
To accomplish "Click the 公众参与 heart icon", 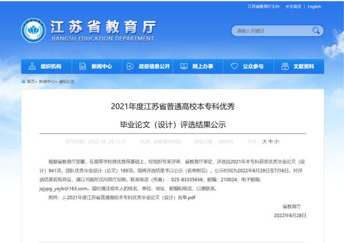I will [x=234, y=66].
